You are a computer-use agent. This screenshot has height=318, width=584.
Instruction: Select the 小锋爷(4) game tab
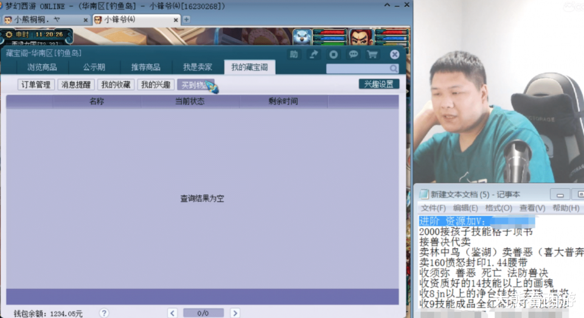pyautogui.click(x=136, y=19)
